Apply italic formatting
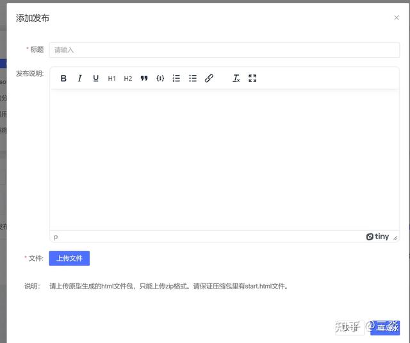 [79, 78]
